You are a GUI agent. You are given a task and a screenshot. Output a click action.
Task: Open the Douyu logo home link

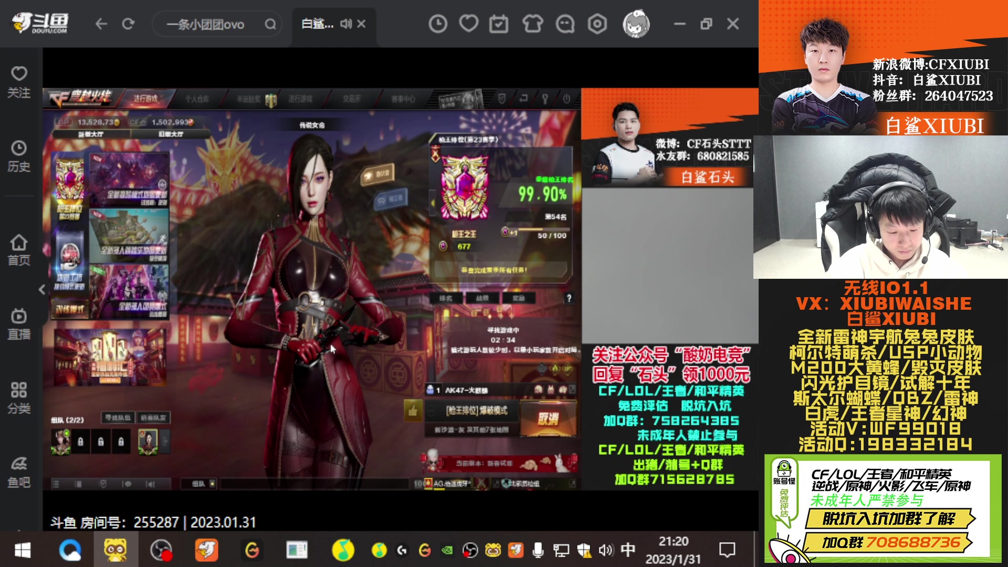tap(40, 24)
